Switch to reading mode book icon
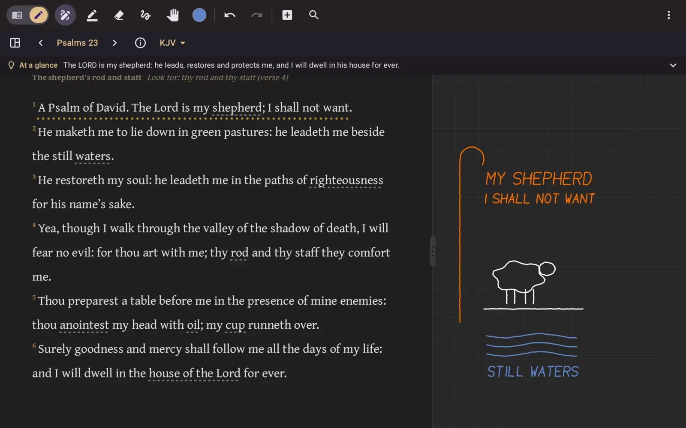Viewport: 686px width, 428px height. 18,15
